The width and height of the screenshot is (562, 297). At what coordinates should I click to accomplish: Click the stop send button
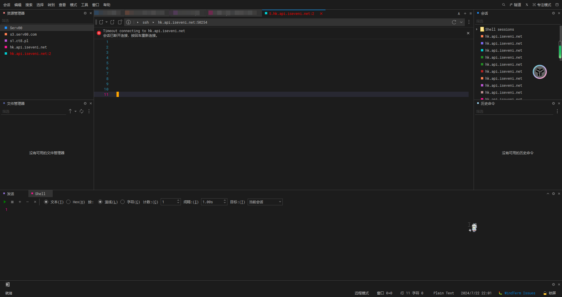(x=12, y=202)
